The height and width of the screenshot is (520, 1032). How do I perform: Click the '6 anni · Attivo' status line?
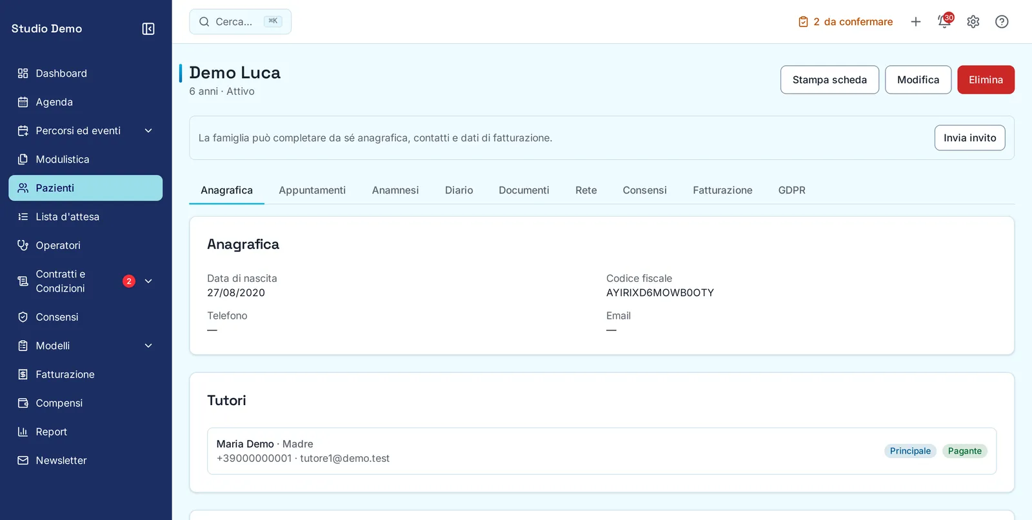[x=222, y=92]
